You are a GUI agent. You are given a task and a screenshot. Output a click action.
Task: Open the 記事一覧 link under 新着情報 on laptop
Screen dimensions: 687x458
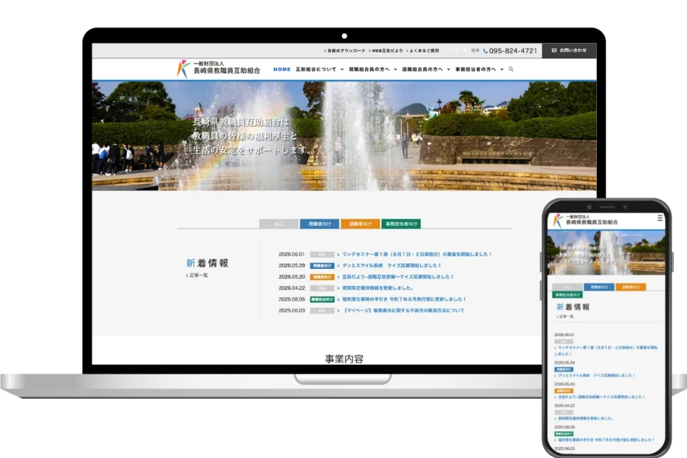click(x=197, y=276)
